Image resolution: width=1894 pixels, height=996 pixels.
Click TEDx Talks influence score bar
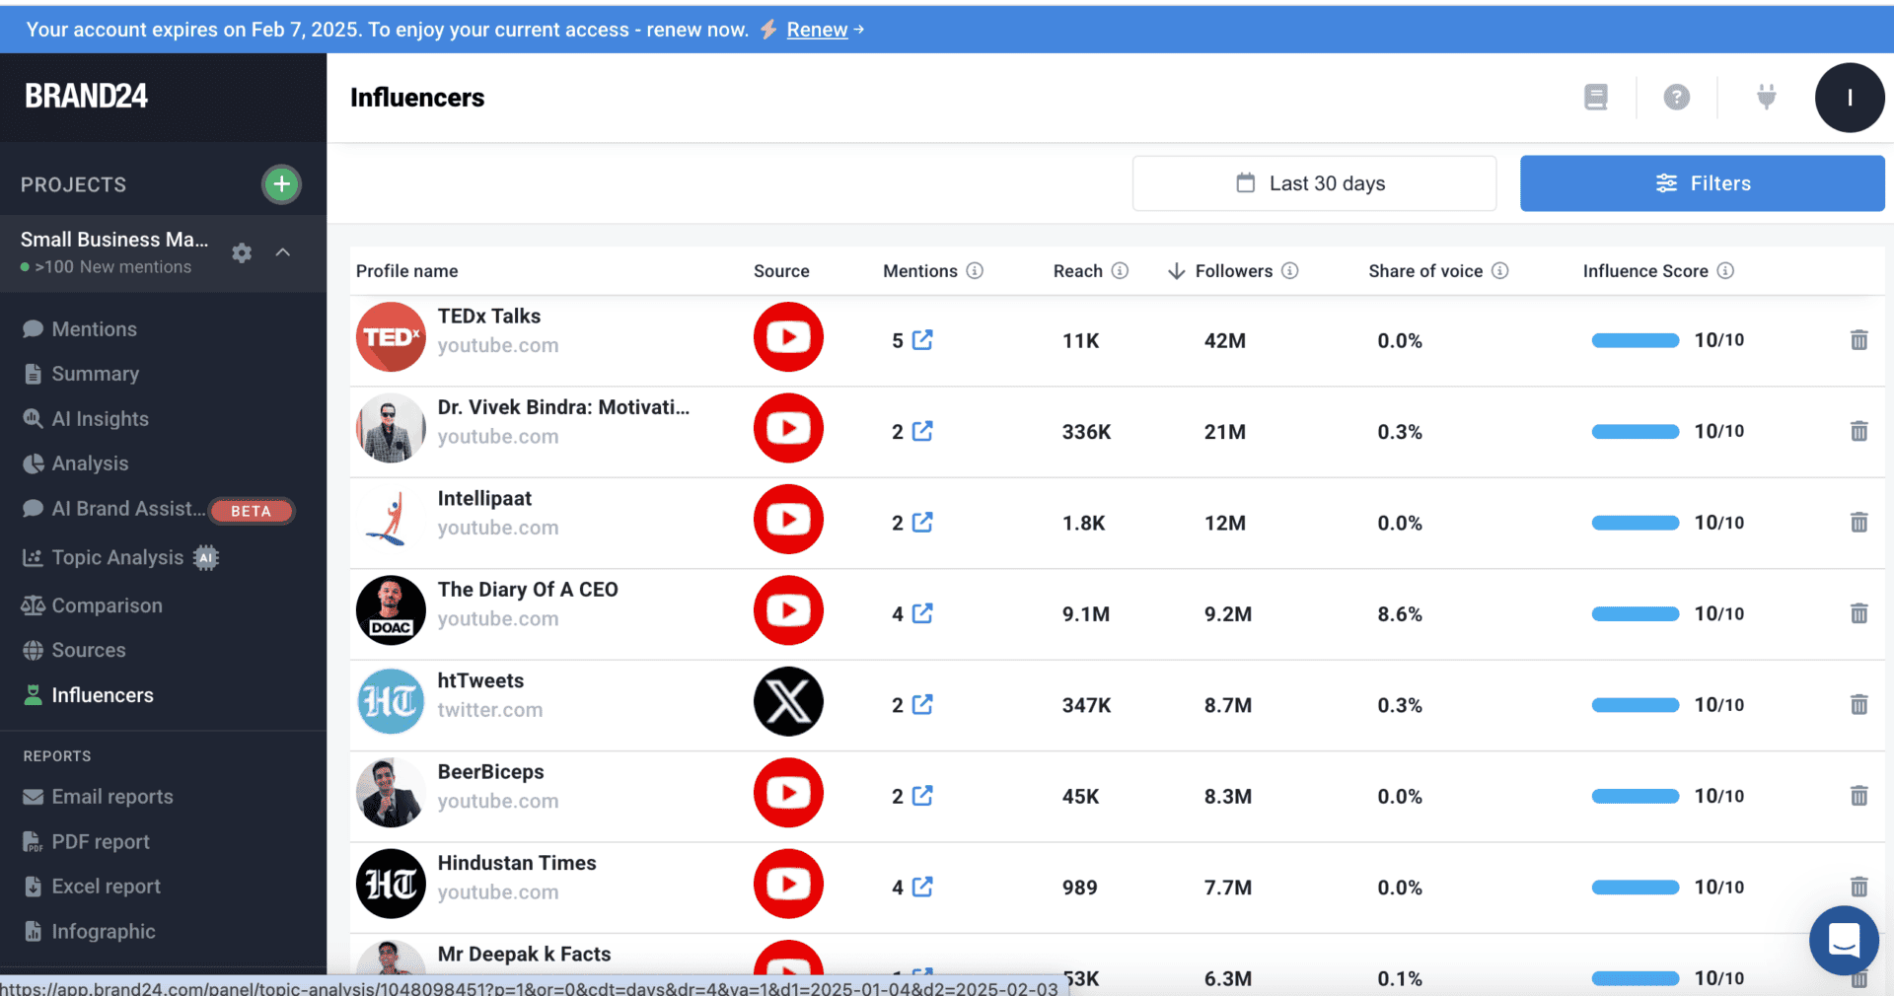pyautogui.click(x=1635, y=340)
